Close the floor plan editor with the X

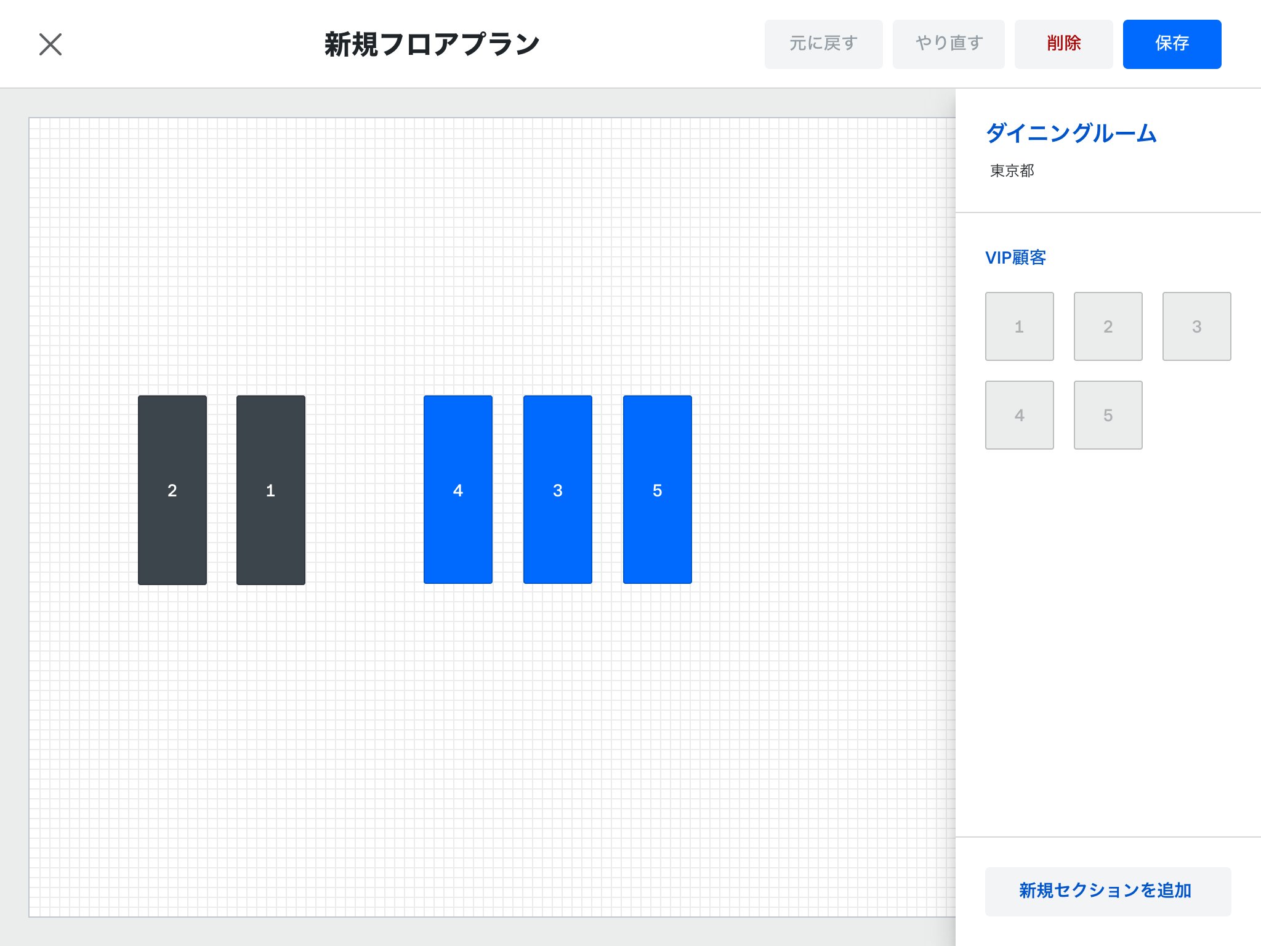[50, 44]
